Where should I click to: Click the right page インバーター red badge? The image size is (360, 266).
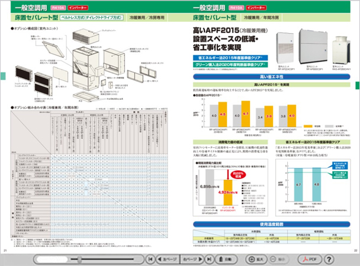click(256, 8)
